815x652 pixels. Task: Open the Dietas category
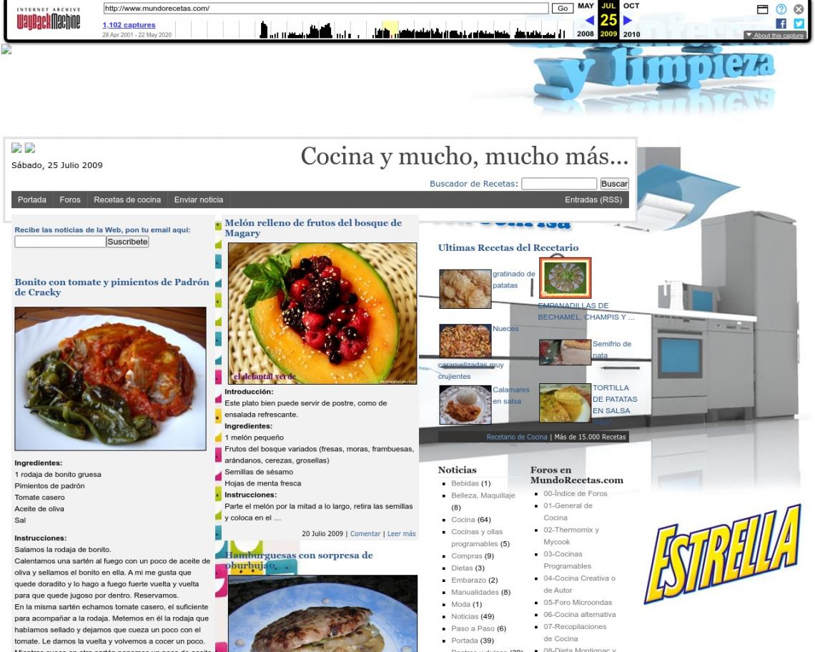coord(462,568)
